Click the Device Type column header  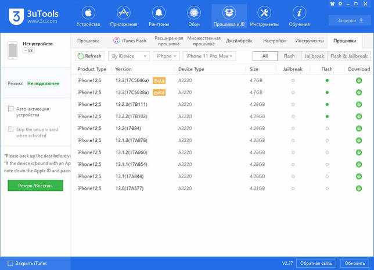coord(191,69)
